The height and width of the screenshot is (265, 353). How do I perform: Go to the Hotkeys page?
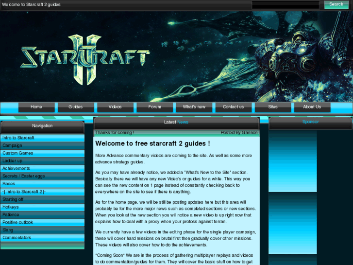coord(42,207)
